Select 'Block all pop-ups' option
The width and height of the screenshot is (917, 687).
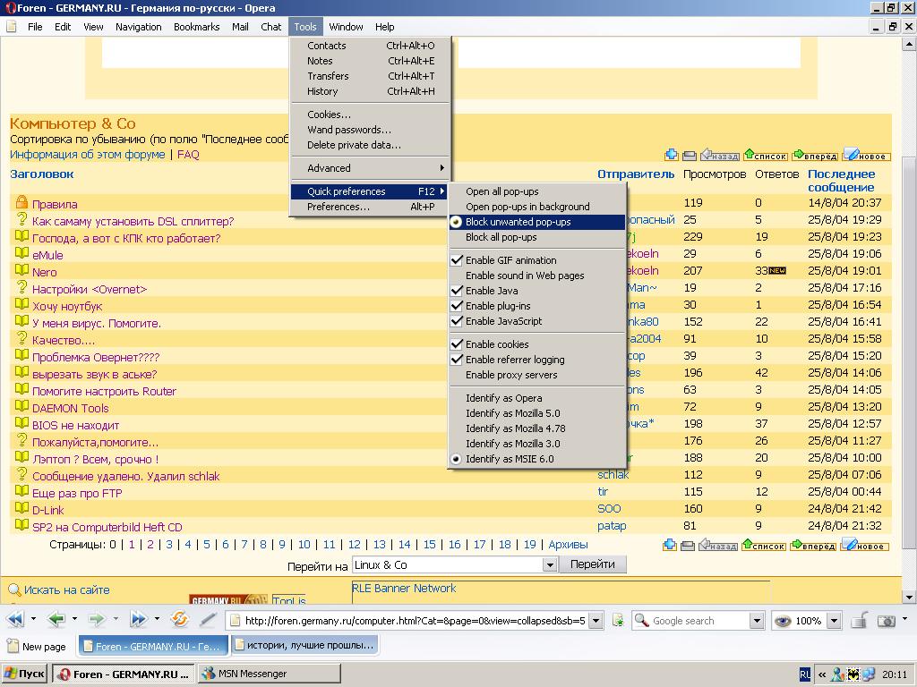coord(537,237)
